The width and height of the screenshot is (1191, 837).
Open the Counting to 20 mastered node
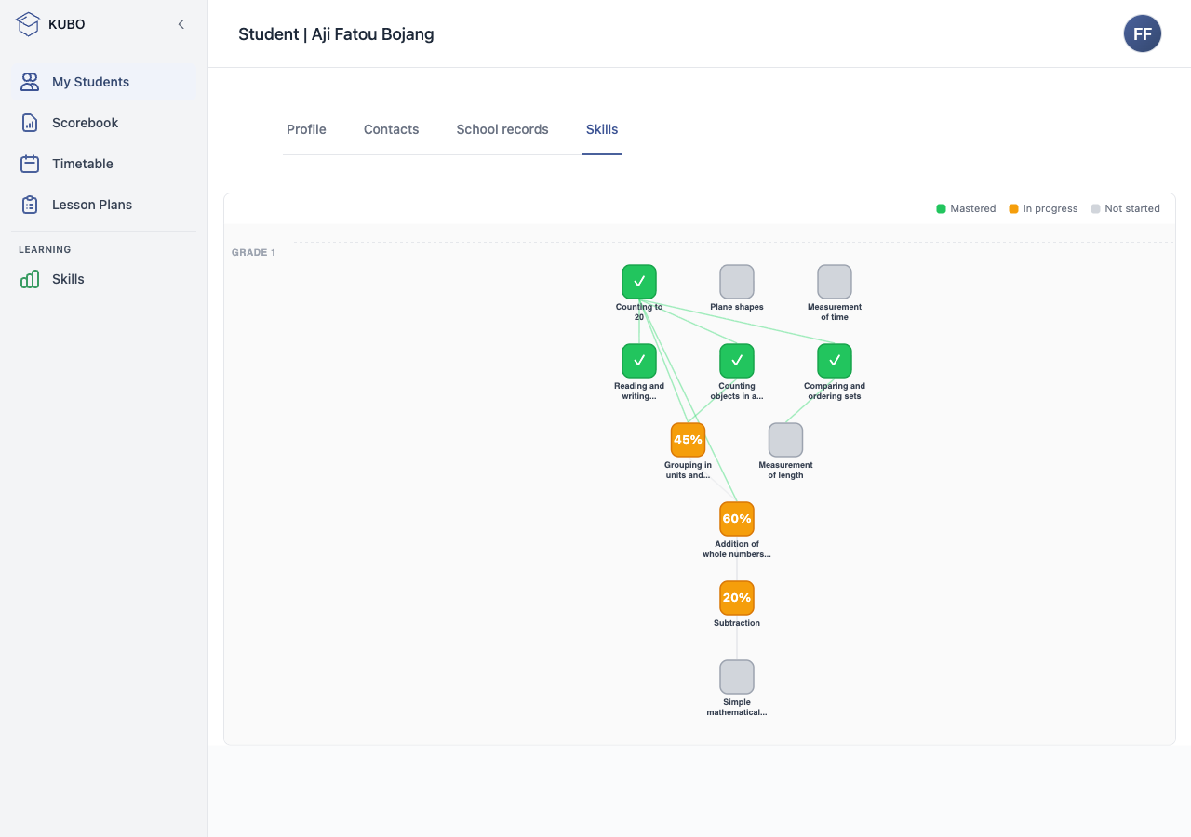coord(639,282)
